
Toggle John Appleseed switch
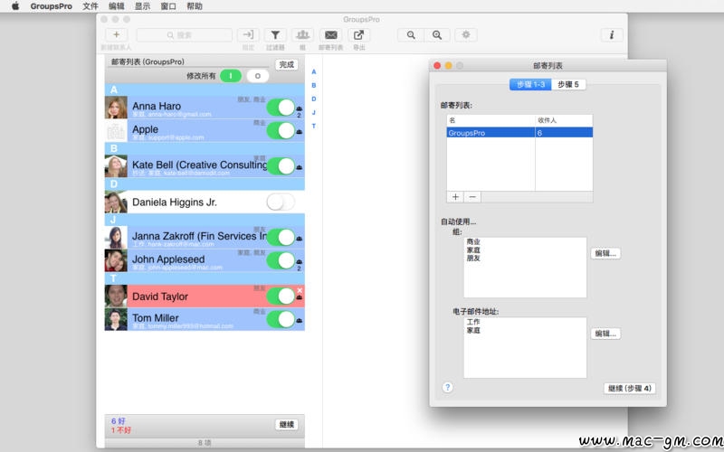[281, 260]
